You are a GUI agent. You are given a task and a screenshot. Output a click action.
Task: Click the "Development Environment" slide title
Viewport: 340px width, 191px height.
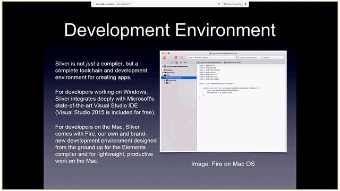(x=170, y=30)
